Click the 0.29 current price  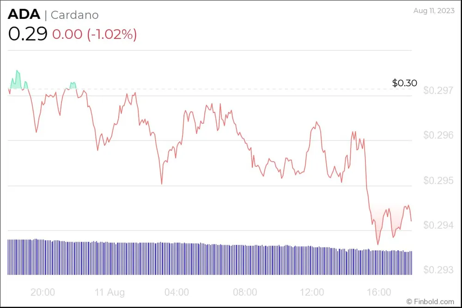(28, 35)
